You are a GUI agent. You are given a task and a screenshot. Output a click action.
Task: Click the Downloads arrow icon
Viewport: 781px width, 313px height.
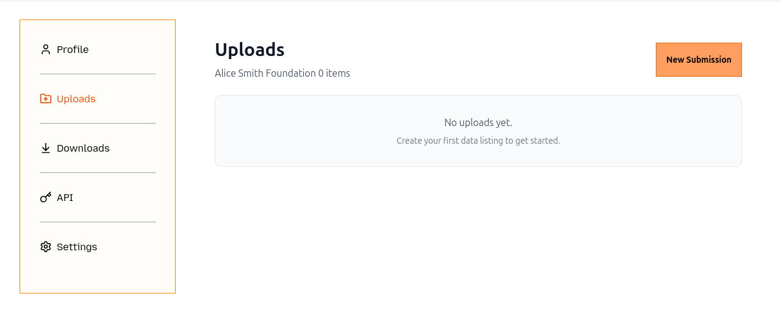click(x=46, y=148)
